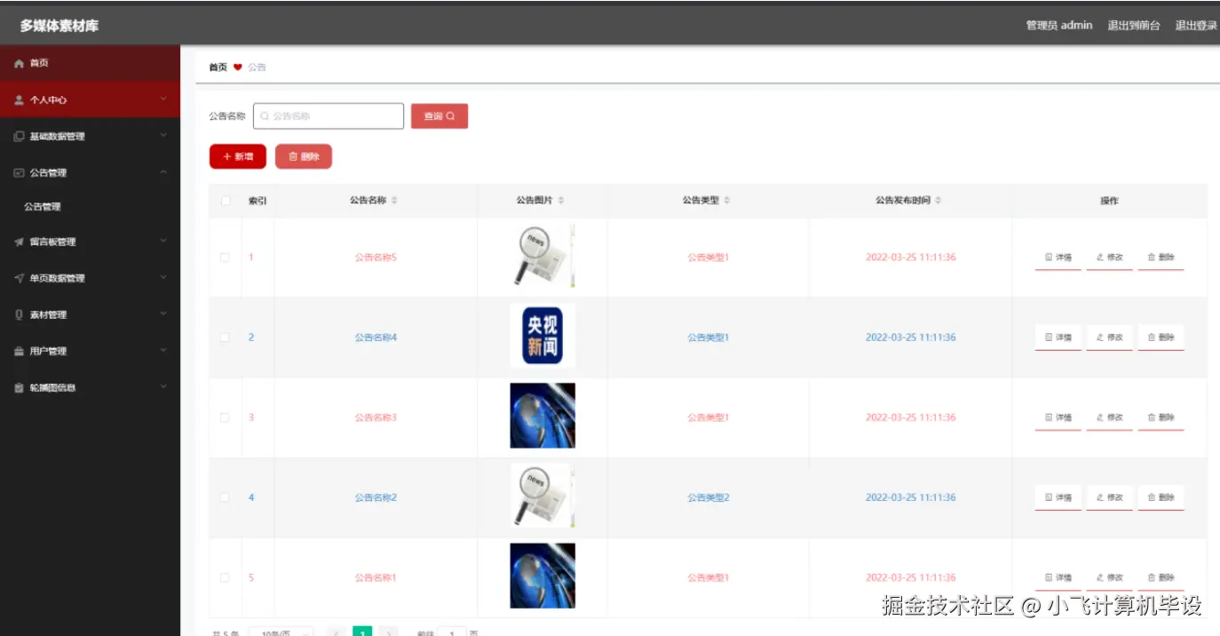Toggle the select-all checkbox in table header

tap(225, 201)
